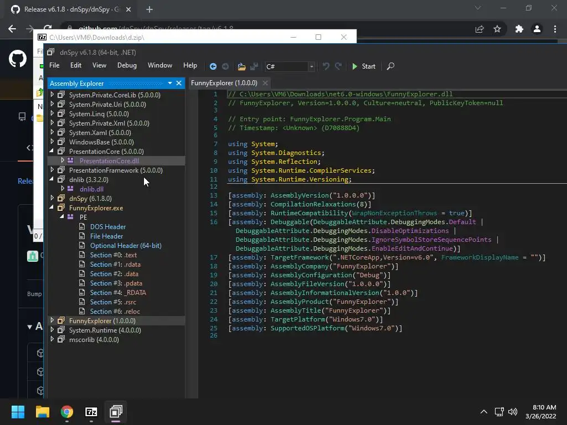
Task: Click the Search magnifier icon in dnSpy toolbar
Action: [x=390, y=66]
